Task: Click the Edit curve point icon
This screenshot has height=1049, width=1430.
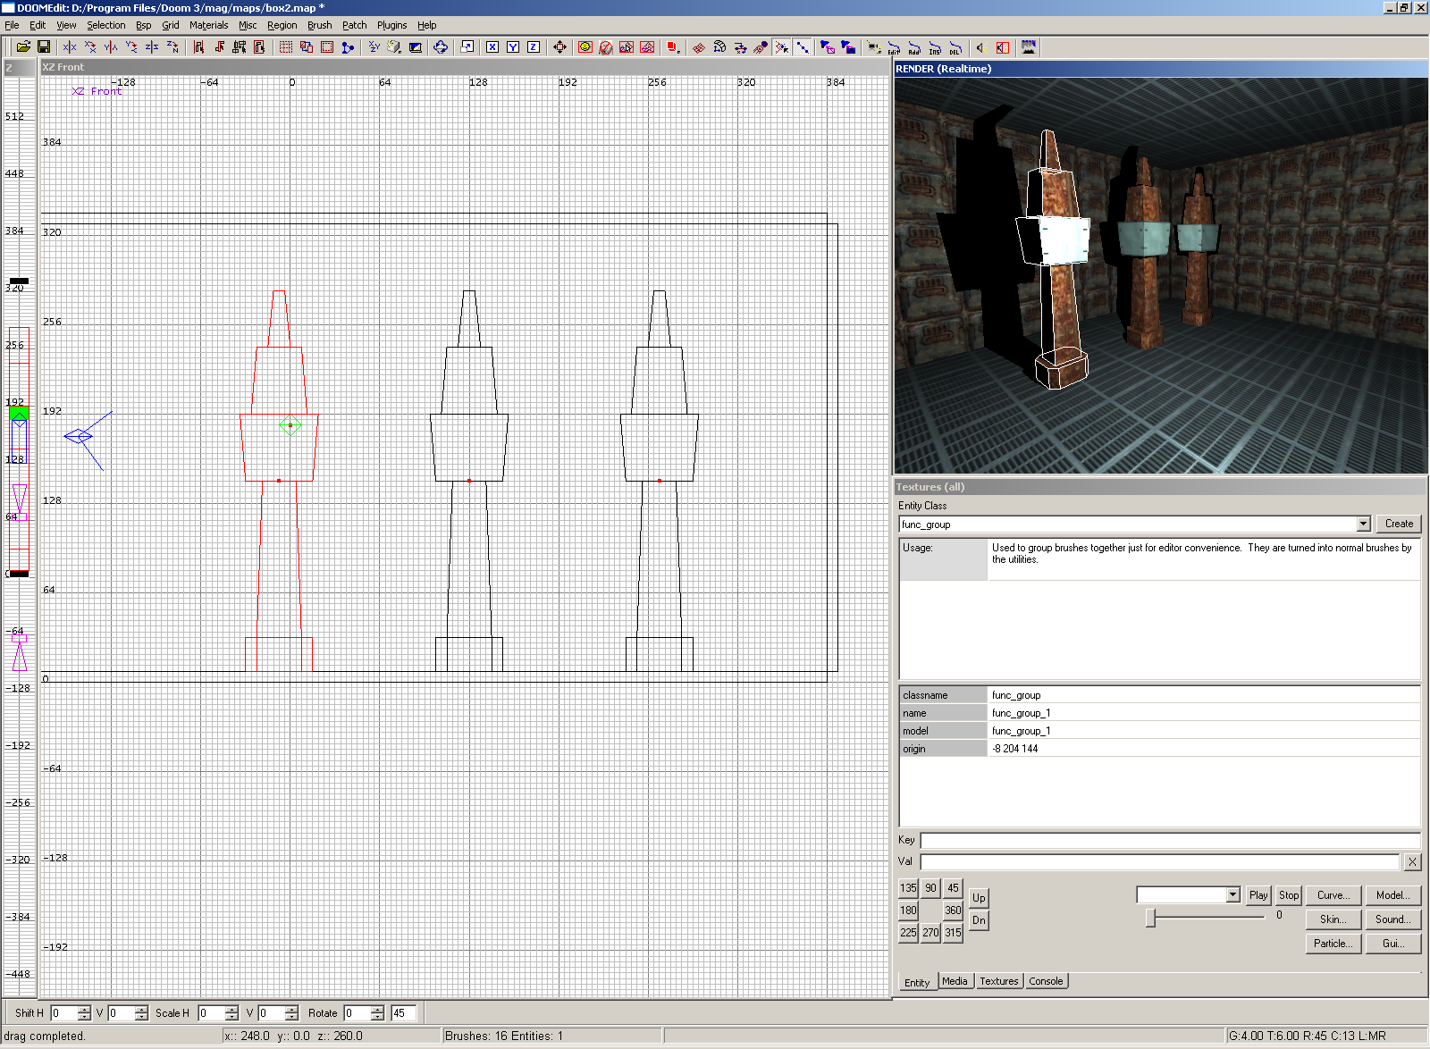Action: [x=893, y=48]
